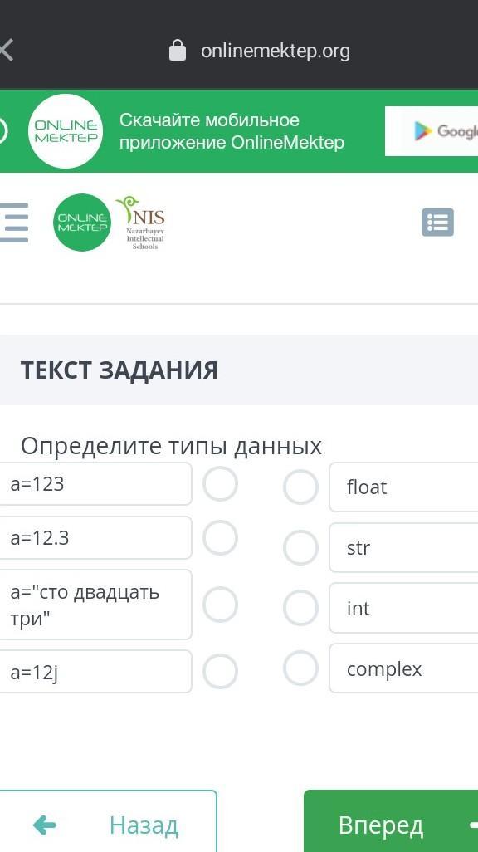478x852 pixels.
Task: Select the circle beside int
Action: click(300, 608)
